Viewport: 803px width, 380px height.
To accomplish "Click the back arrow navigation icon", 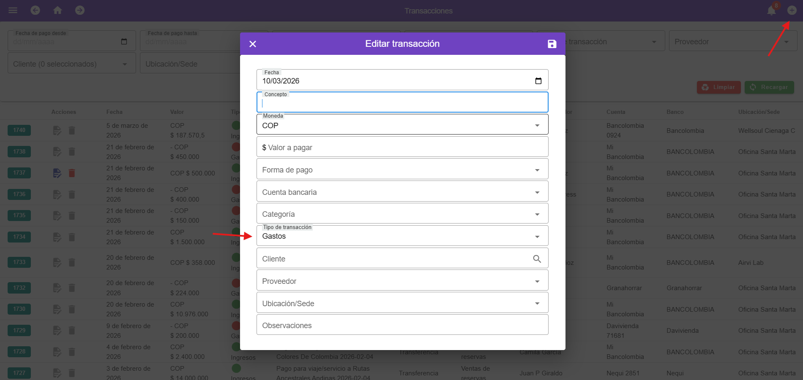I will point(36,11).
